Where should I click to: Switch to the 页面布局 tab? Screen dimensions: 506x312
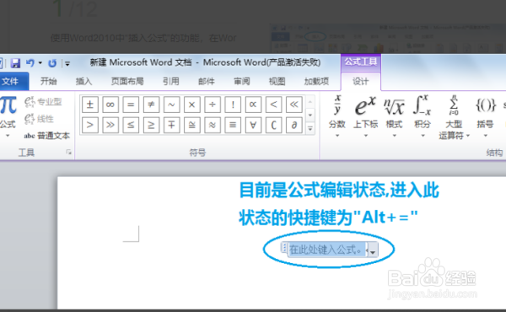coord(127,81)
